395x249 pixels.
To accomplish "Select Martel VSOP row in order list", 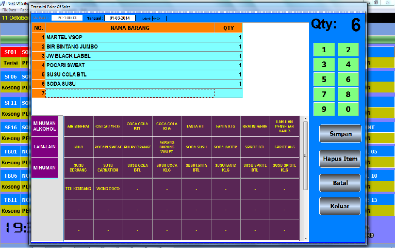I will tap(130, 38).
